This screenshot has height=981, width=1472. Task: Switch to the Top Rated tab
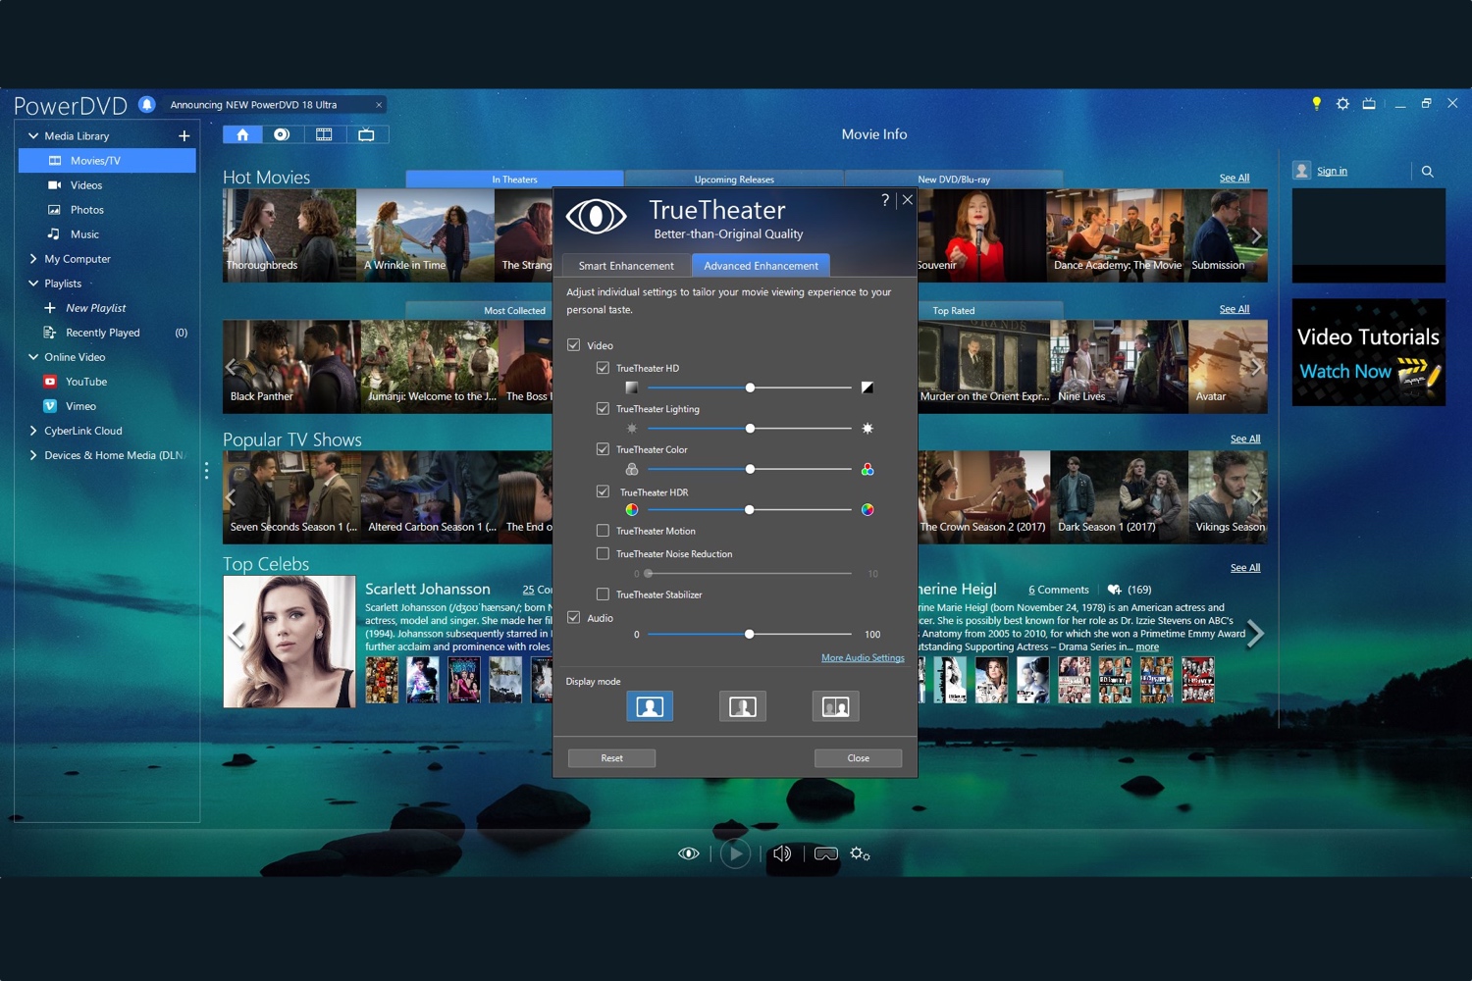pos(954,310)
